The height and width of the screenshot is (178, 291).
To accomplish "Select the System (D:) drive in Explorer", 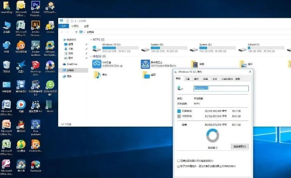I will [x=164, y=48].
